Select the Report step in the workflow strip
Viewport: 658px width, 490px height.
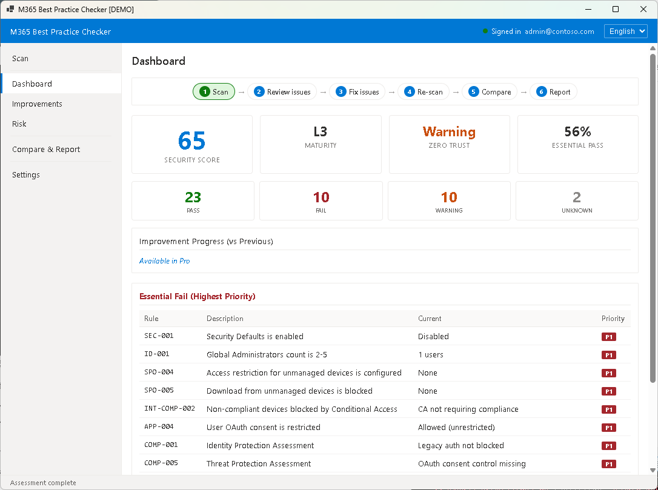pyautogui.click(x=553, y=91)
